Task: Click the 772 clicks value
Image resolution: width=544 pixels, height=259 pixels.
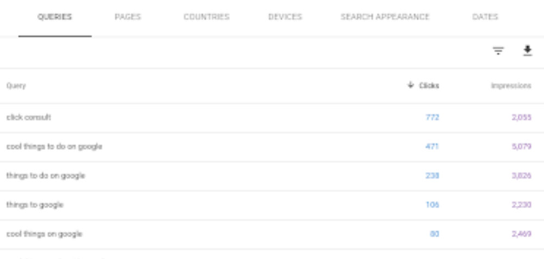Action: (x=432, y=117)
